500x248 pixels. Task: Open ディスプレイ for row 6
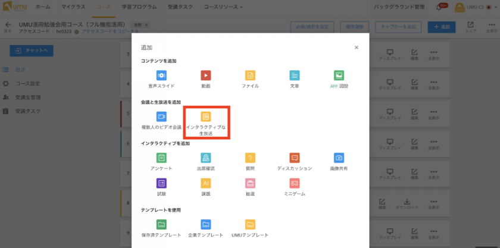point(390,144)
